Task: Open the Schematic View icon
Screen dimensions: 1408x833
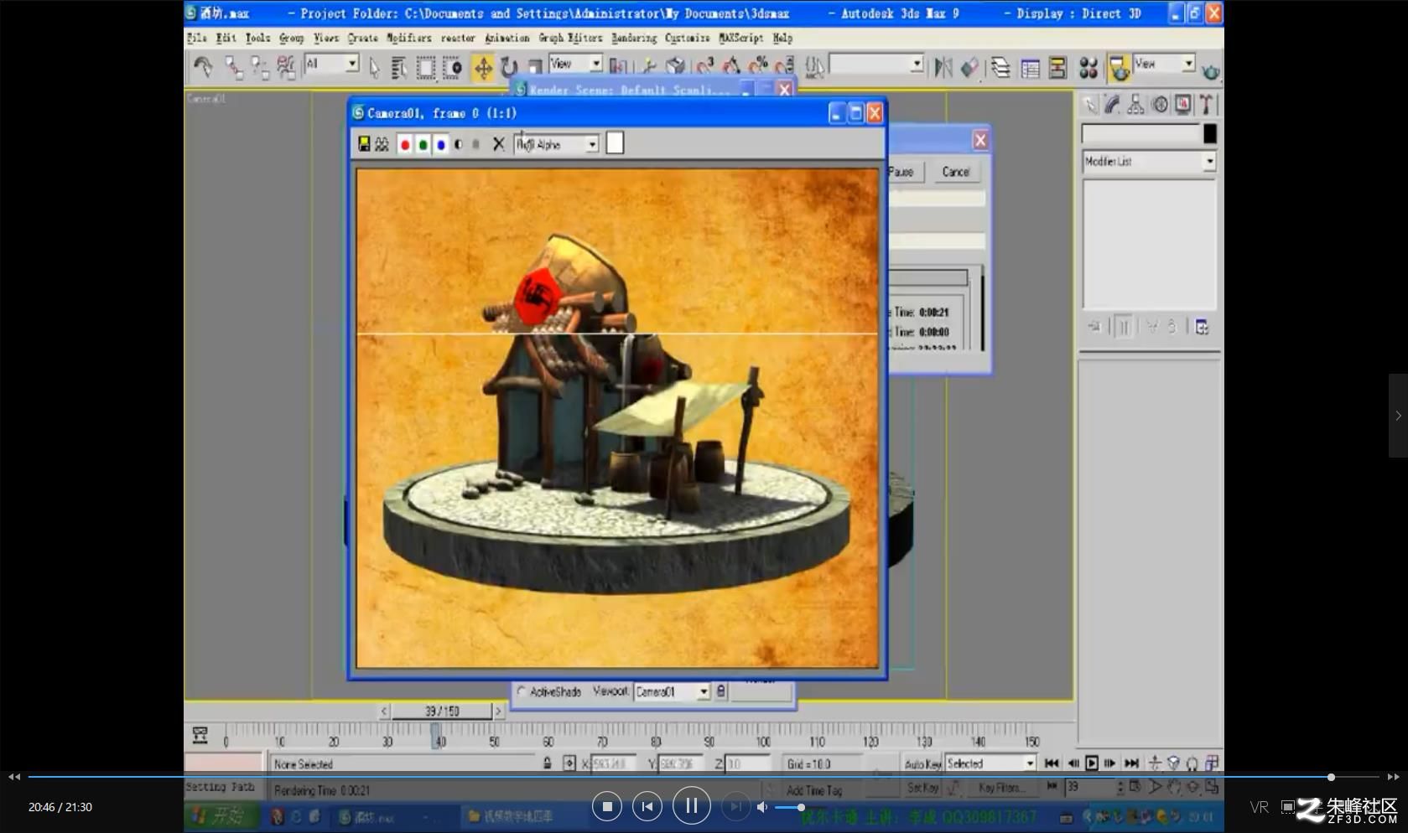Action: pyautogui.click(x=1057, y=67)
